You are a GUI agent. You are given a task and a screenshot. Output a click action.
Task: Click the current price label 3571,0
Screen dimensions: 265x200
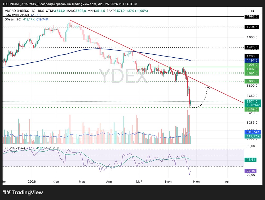[253, 101]
